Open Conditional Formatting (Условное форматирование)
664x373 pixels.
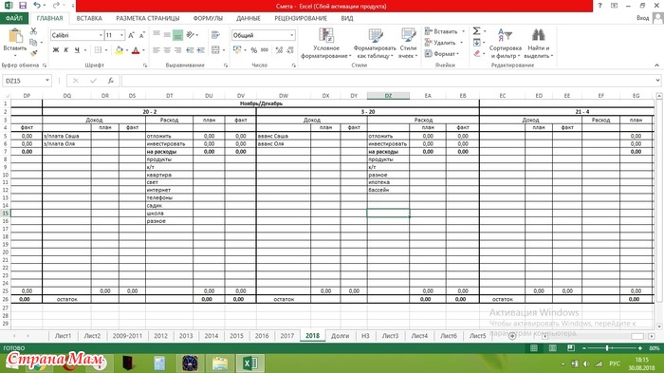[x=326, y=44]
